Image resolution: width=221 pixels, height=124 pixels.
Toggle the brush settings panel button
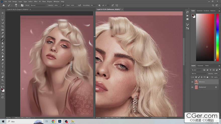[x=22, y=5]
